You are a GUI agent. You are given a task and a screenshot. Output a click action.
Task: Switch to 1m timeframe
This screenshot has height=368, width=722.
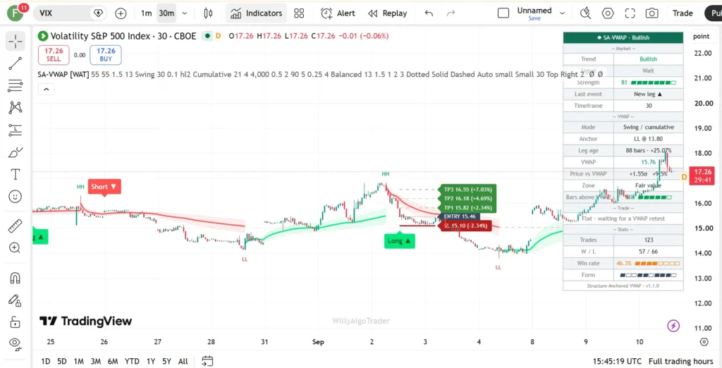point(146,13)
